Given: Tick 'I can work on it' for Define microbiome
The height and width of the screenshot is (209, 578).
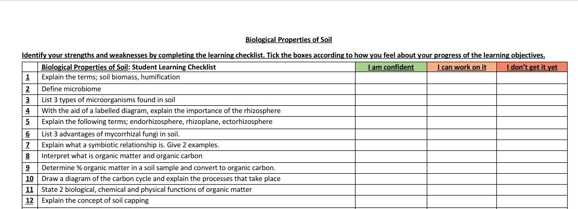Looking at the screenshot, I should (462, 89).
